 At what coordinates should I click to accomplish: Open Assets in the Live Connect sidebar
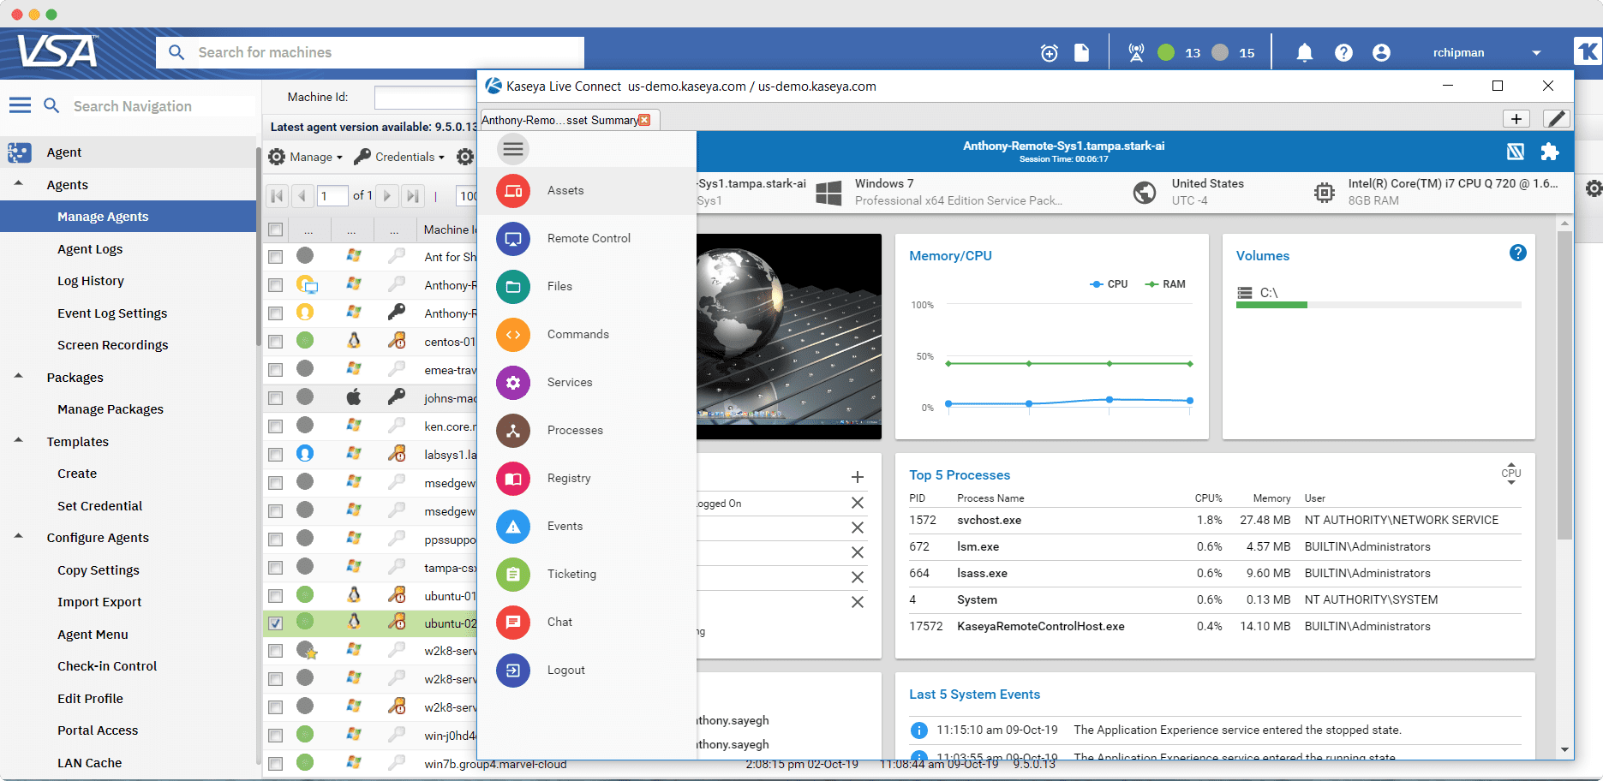(565, 190)
